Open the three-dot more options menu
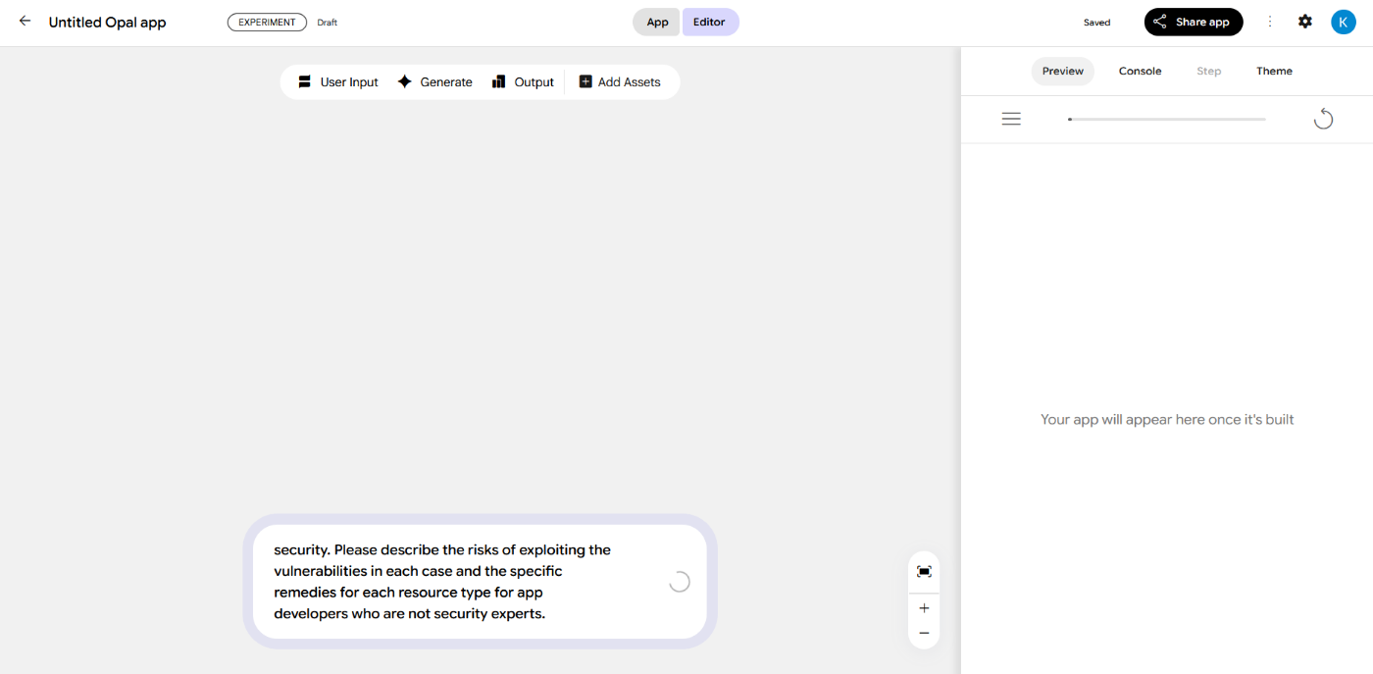This screenshot has width=1373, height=674. [1270, 22]
